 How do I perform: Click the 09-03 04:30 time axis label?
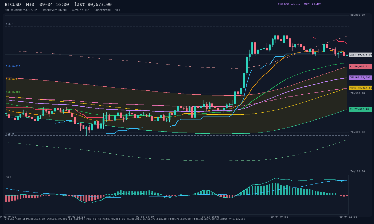click(145, 217)
